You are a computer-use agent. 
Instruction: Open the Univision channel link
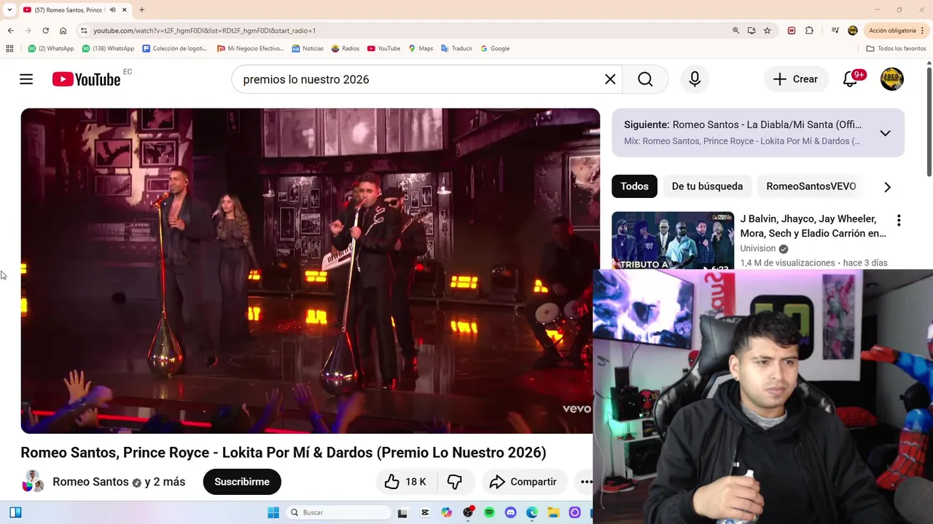coord(758,248)
